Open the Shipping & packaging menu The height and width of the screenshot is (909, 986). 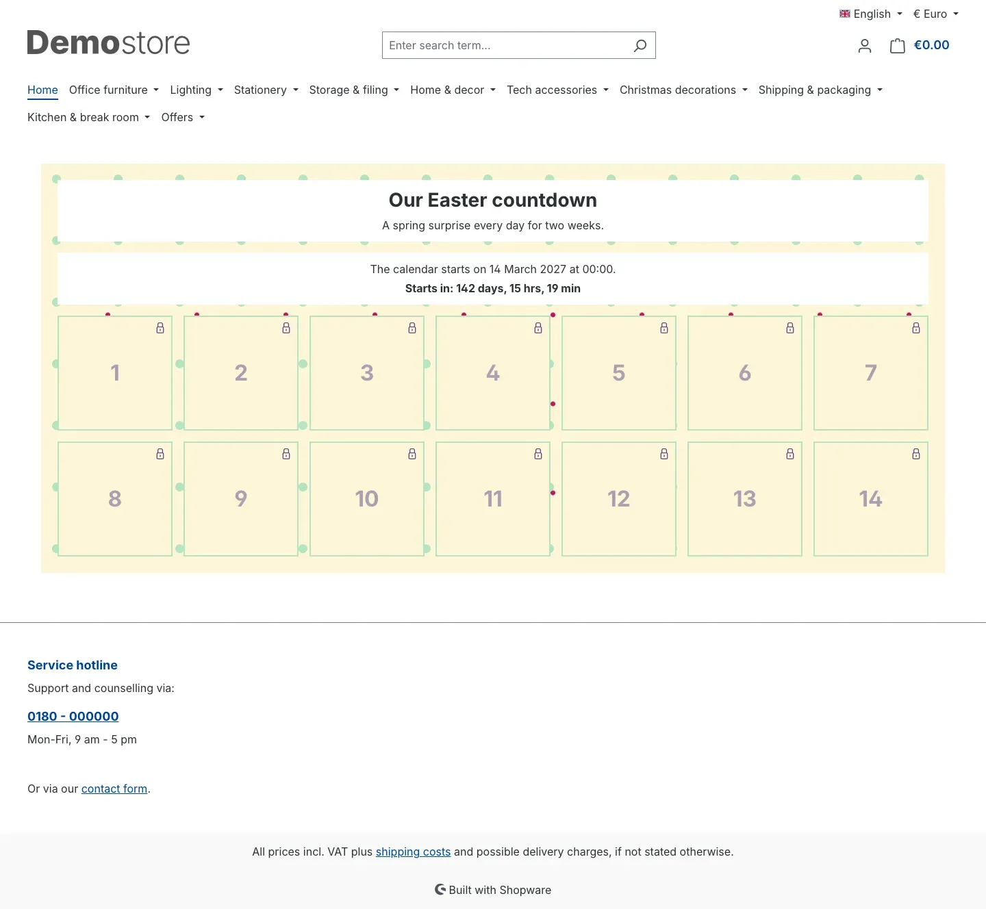[x=820, y=90]
